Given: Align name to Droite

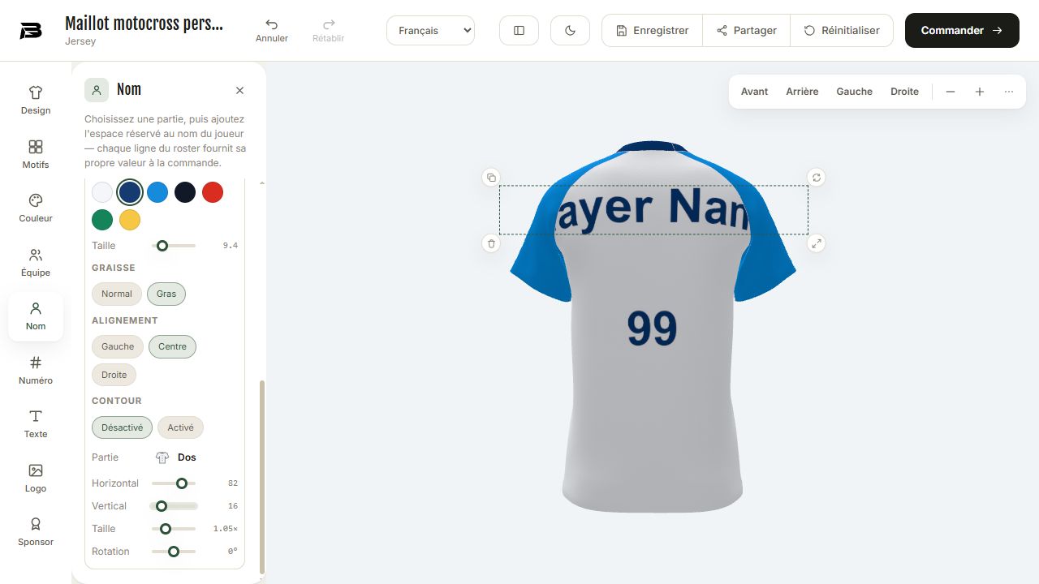Looking at the screenshot, I should (x=114, y=375).
